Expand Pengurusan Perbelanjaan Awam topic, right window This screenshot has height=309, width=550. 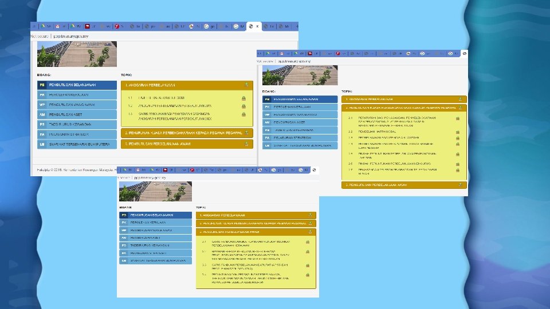click(x=404, y=185)
